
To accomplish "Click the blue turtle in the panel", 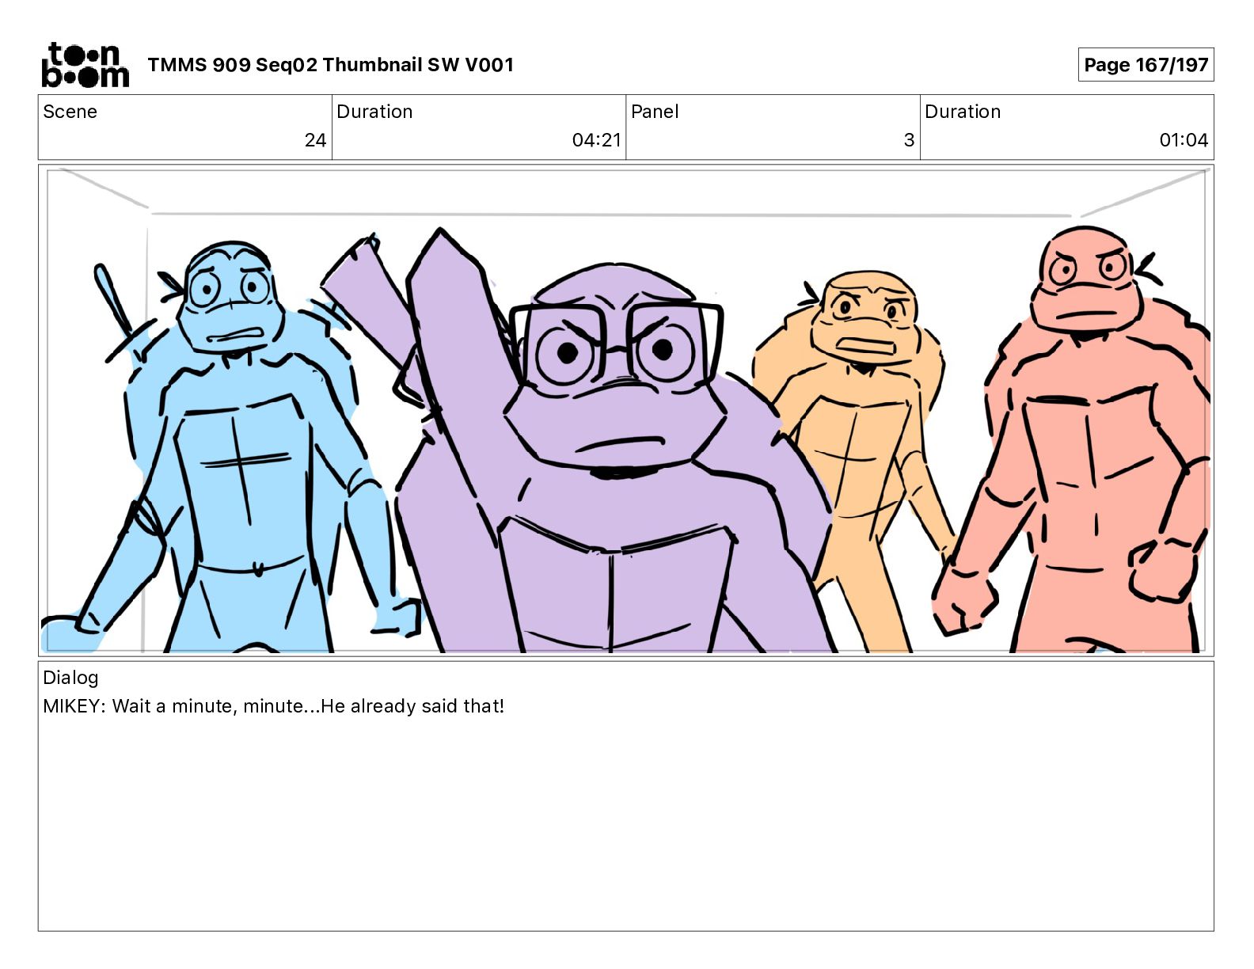I will [x=234, y=447].
